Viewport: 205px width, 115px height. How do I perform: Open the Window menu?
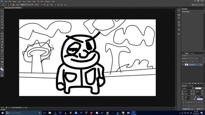47,1
